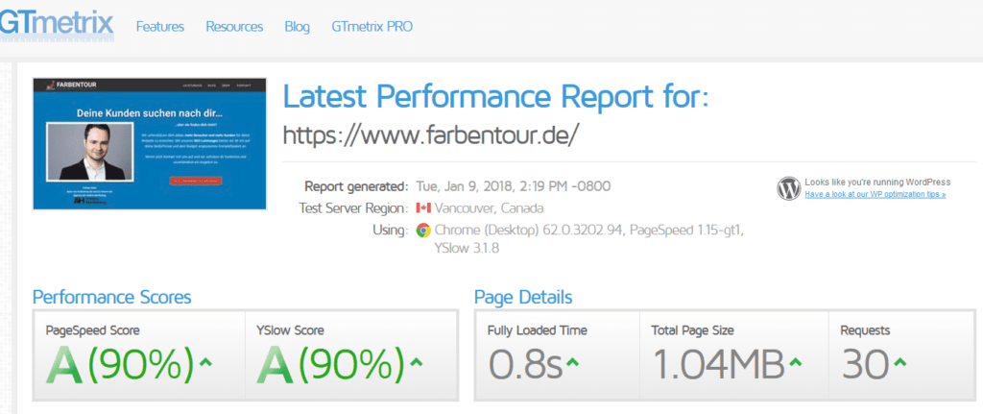Image resolution: width=983 pixels, height=414 pixels.
Task: Click the https://www.farbentour.de/ URL text
Action: 429,134
